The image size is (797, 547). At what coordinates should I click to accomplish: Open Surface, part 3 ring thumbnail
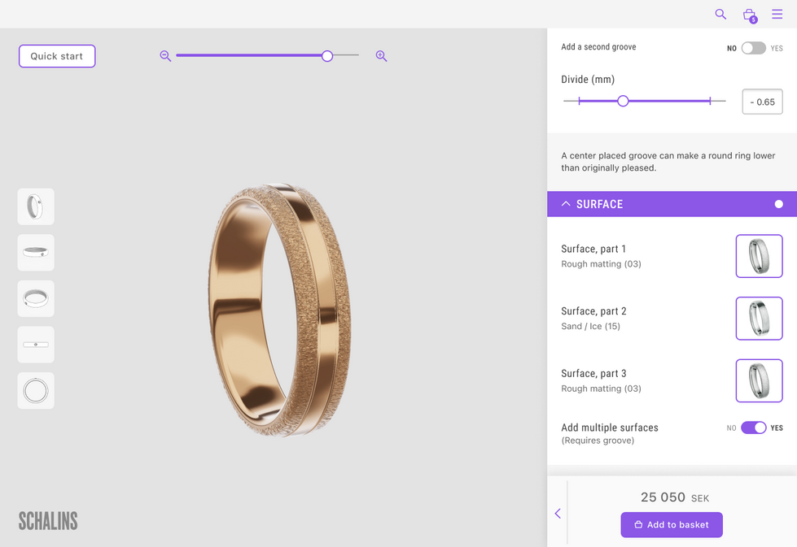coord(759,380)
